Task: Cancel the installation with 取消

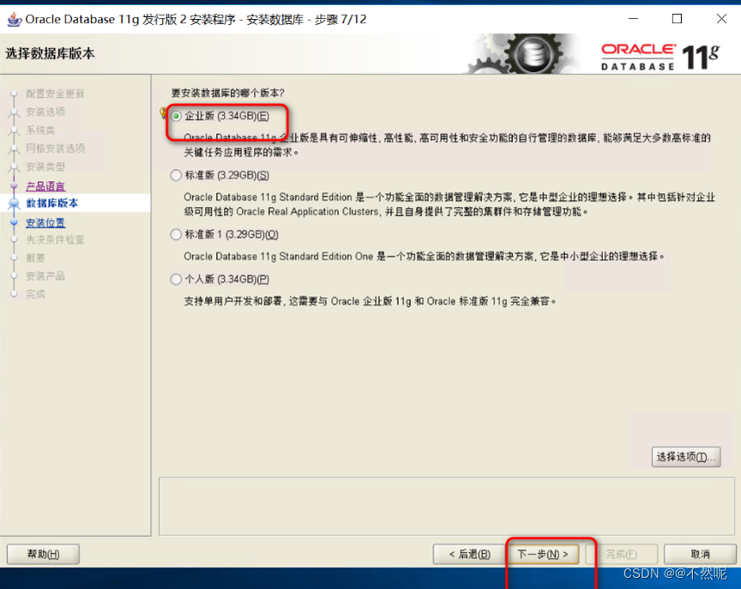Action: [x=700, y=554]
